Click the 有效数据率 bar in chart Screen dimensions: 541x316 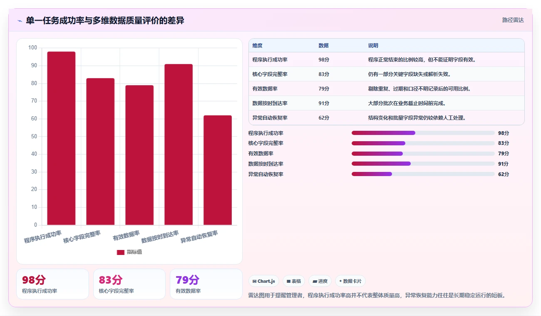point(139,155)
